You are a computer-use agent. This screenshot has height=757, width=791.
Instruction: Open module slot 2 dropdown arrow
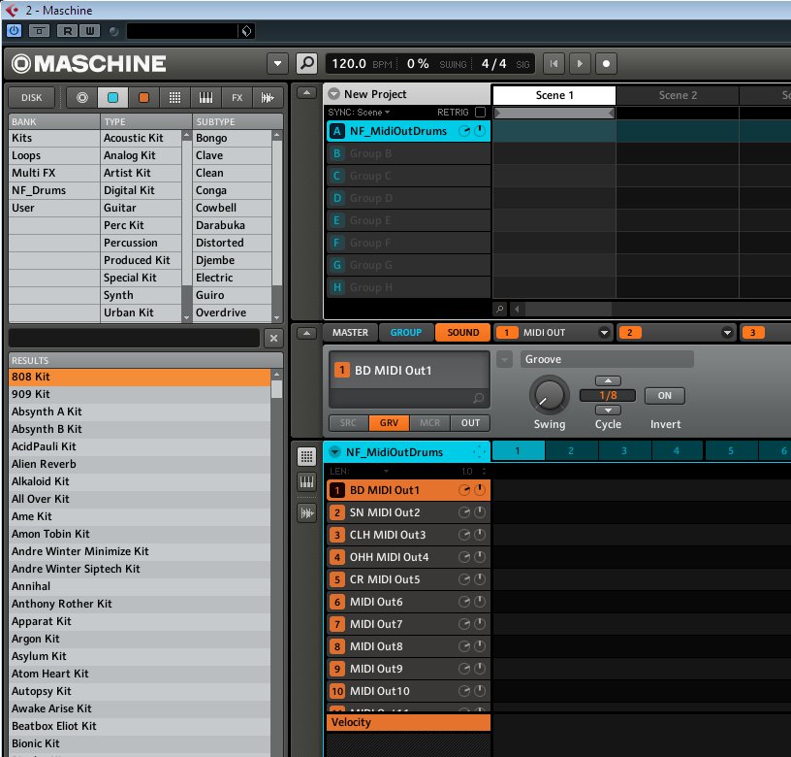(727, 332)
